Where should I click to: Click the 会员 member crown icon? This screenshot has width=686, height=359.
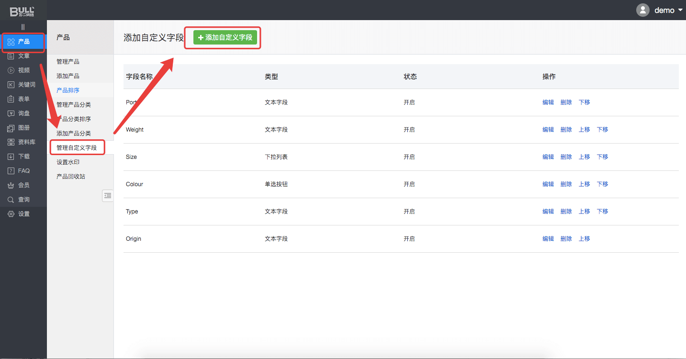click(x=11, y=185)
